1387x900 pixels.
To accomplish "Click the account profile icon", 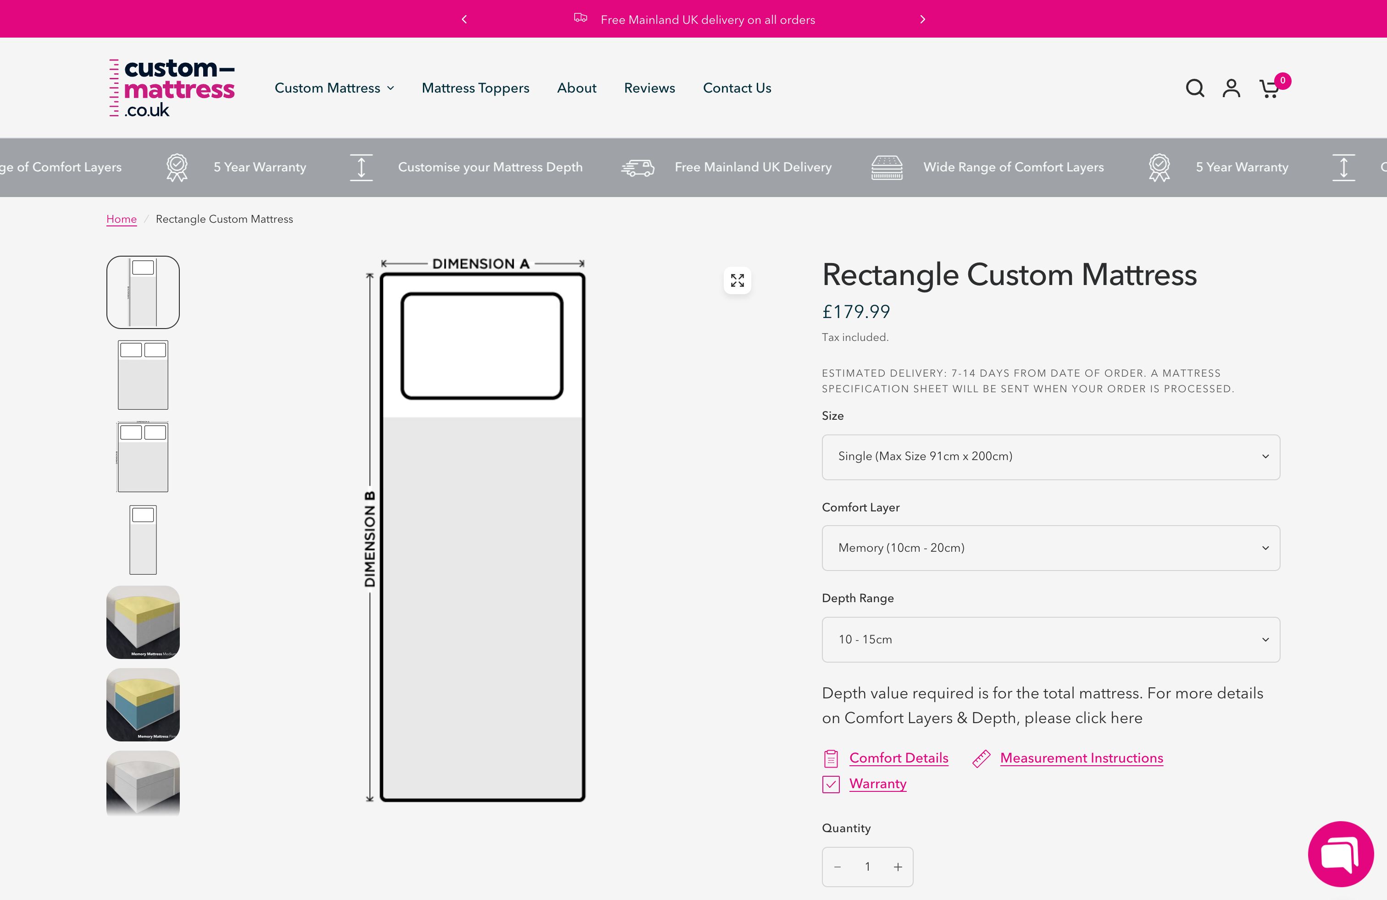I will [x=1232, y=88].
